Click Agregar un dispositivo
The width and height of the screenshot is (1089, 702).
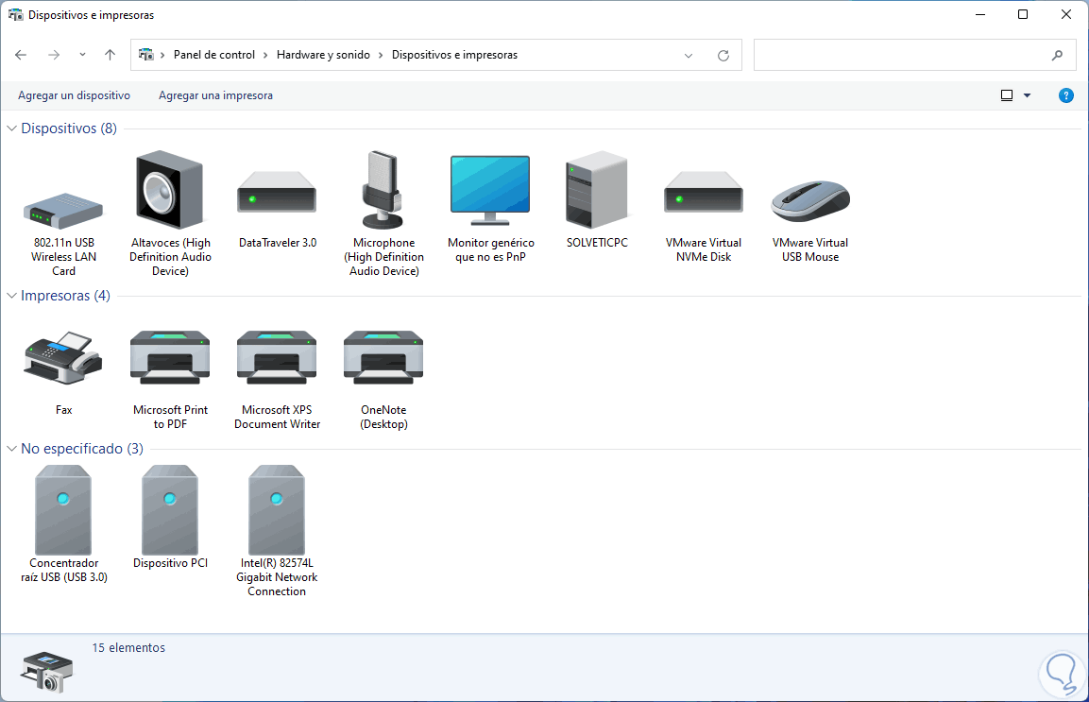pos(75,95)
